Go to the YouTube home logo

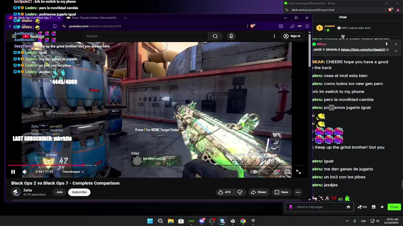tap(33, 36)
